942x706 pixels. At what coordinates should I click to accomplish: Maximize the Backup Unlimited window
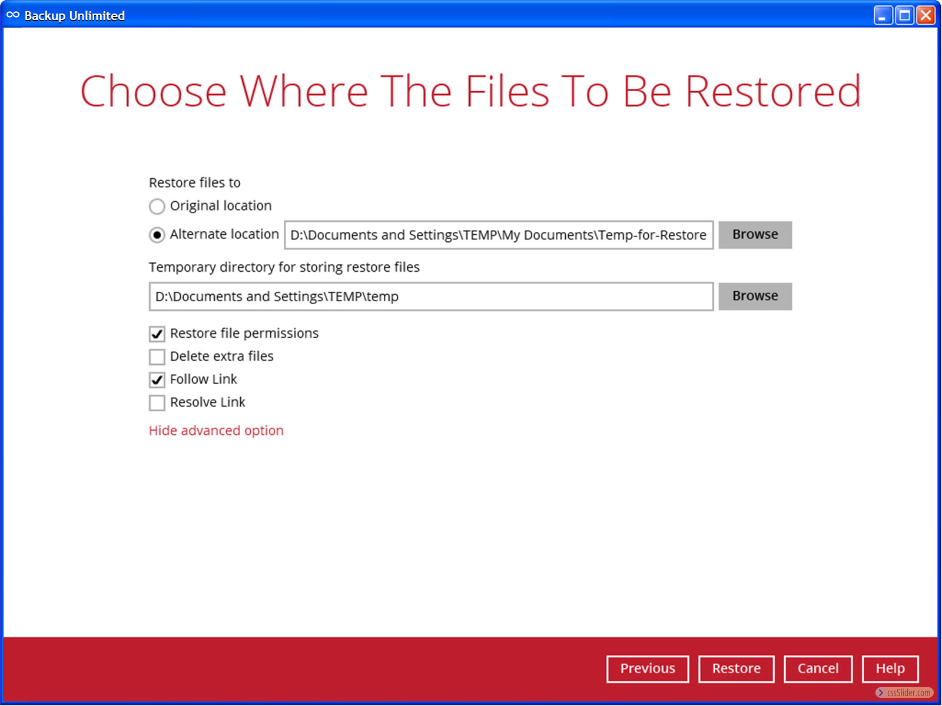coord(904,15)
